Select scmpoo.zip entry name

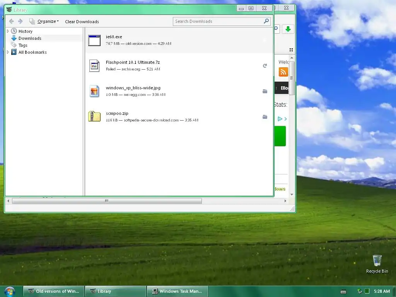[117, 113]
